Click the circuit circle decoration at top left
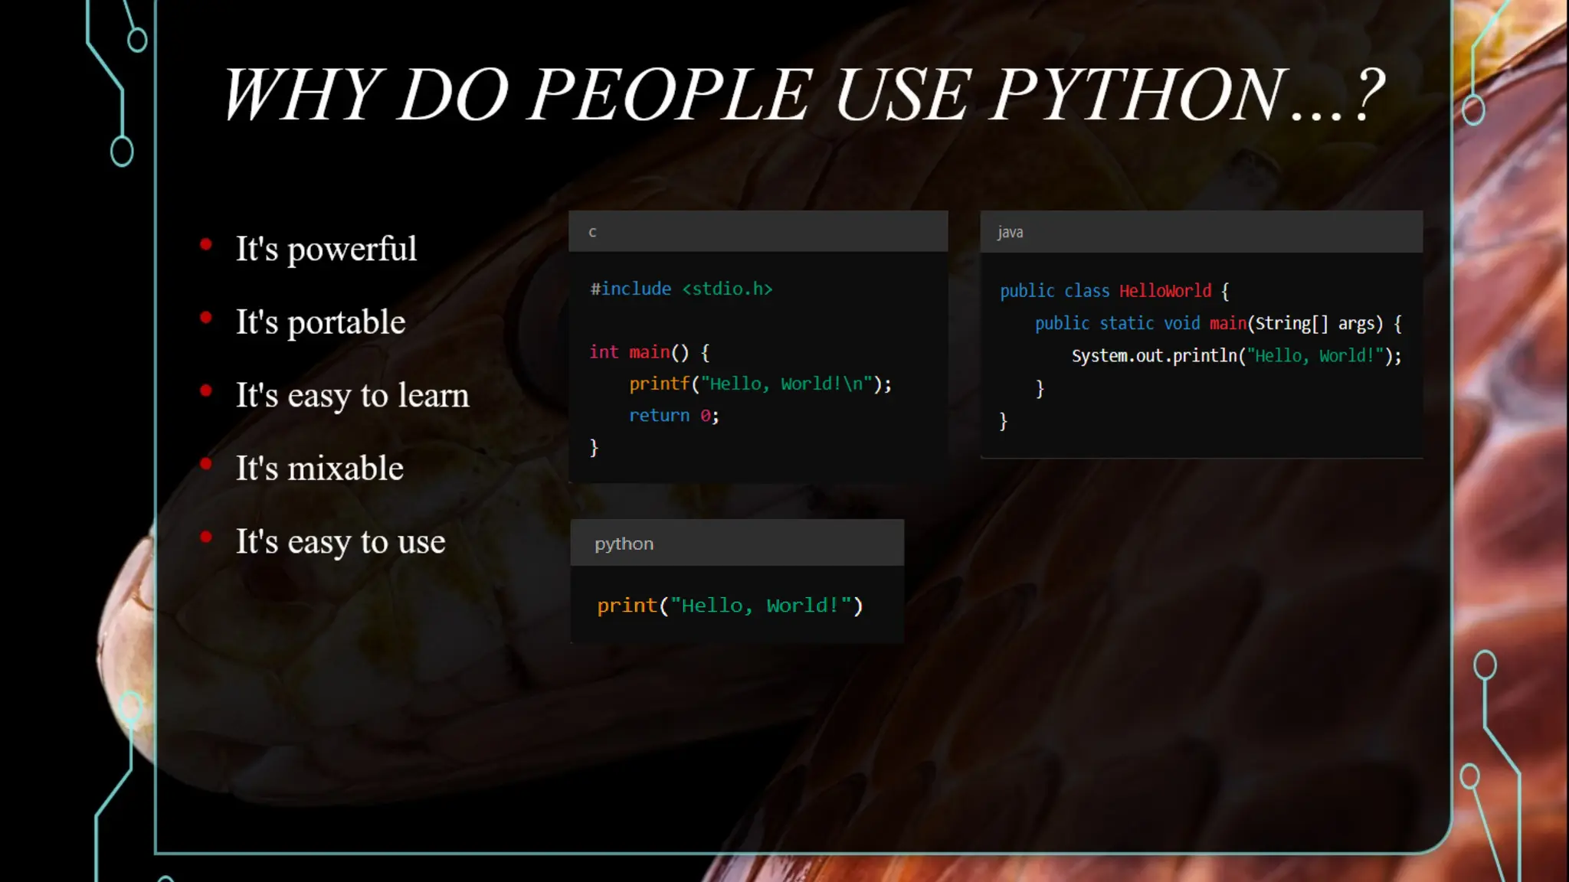 coord(137,39)
